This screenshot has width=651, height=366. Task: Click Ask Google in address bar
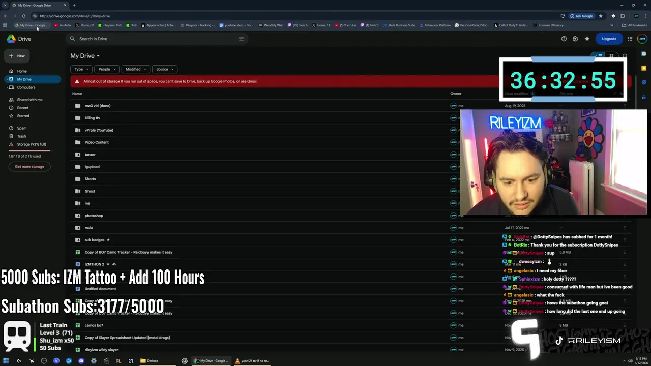pyautogui.click(x=581, y=16)
